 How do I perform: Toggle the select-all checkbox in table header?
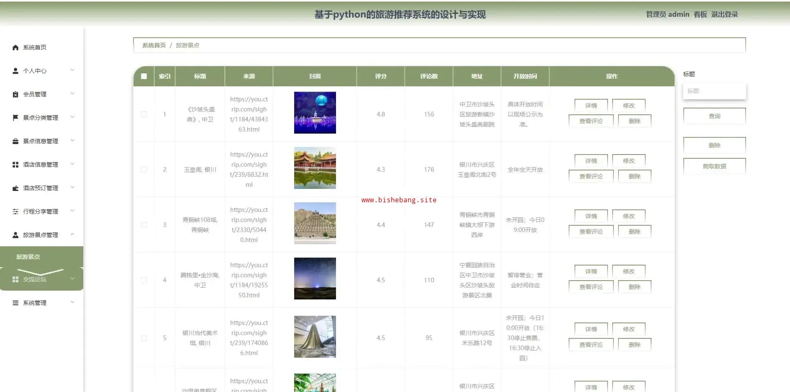click(144, 76)
